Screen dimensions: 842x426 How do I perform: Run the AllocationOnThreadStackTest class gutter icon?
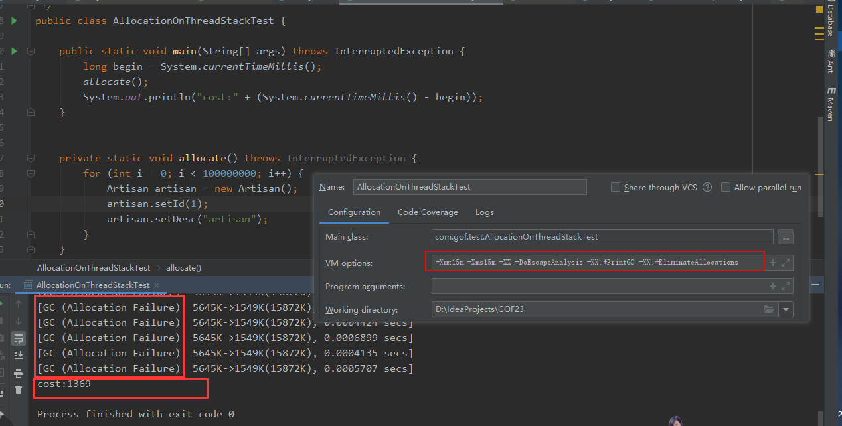[14, 21]
